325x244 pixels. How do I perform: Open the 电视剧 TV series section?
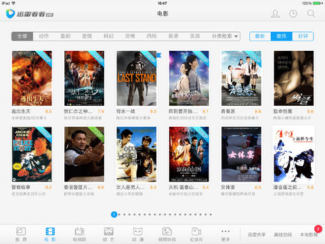(79, 234)
